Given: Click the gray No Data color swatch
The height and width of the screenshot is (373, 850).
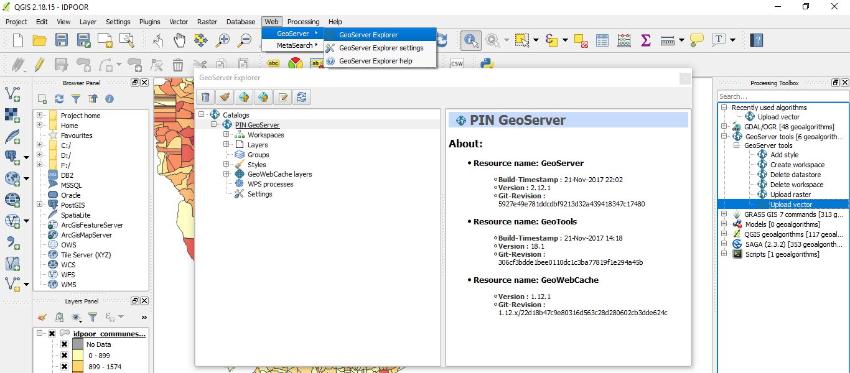Looking at the screenshot, I should [x=77, y=344].
